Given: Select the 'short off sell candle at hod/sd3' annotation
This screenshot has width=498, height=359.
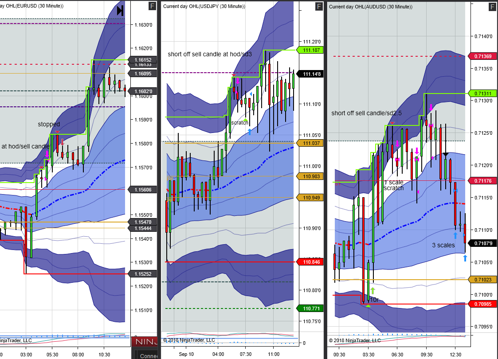Looking at the screenshot, I should (210, 54).
